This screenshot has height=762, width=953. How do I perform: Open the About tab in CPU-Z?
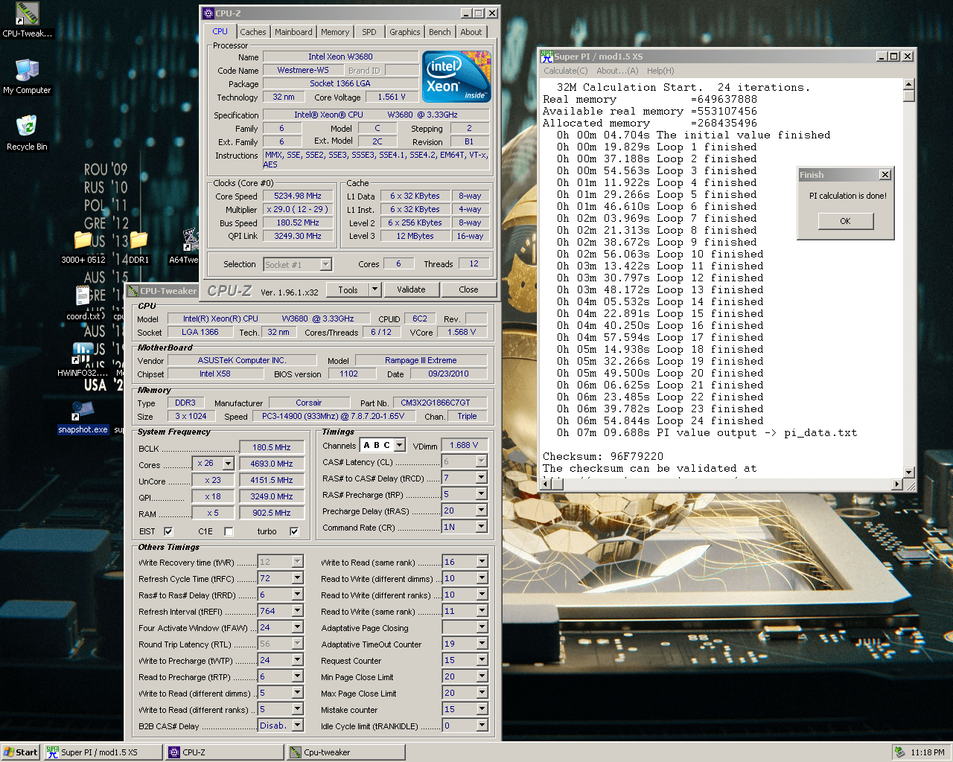pos(471,32)
